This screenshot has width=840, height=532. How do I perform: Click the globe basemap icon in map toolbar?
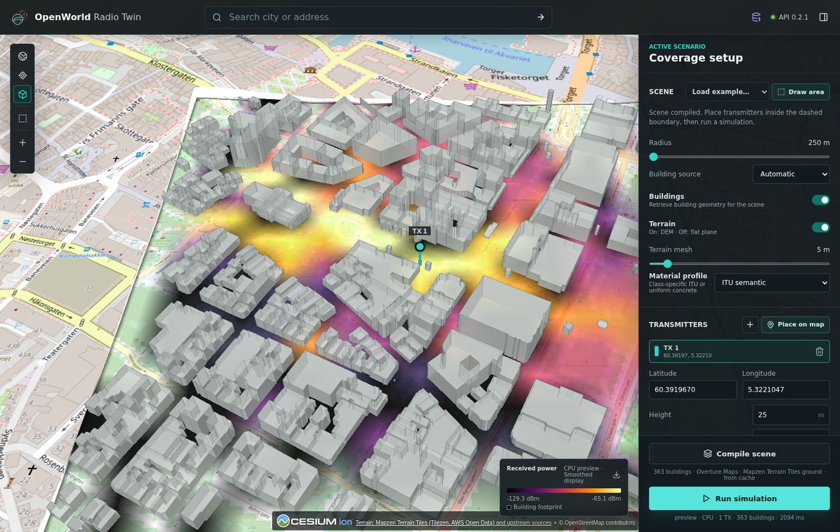[23, 56]
